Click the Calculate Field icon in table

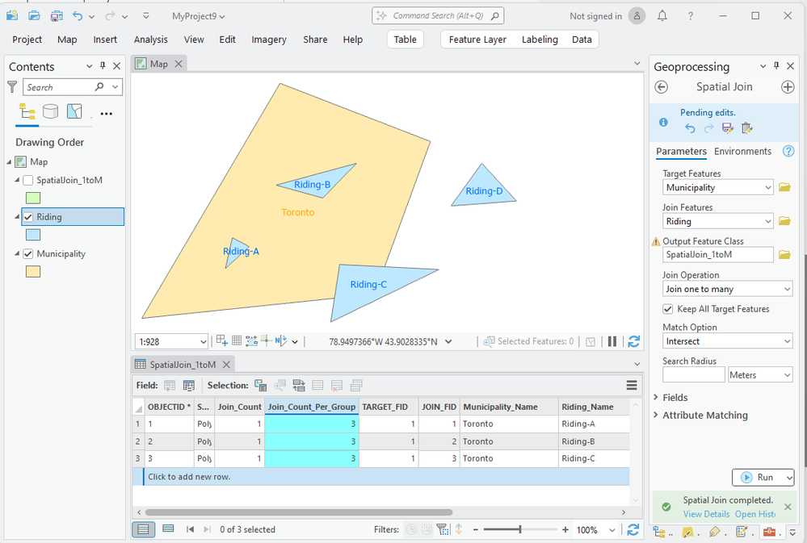189,385
